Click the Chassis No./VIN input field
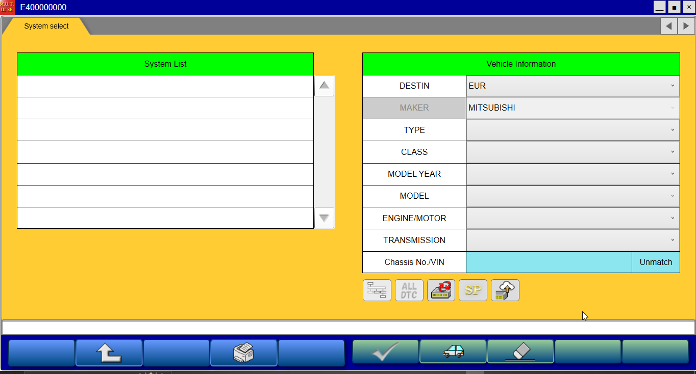This screenshot has height=374, width=696. pos(549,262)
